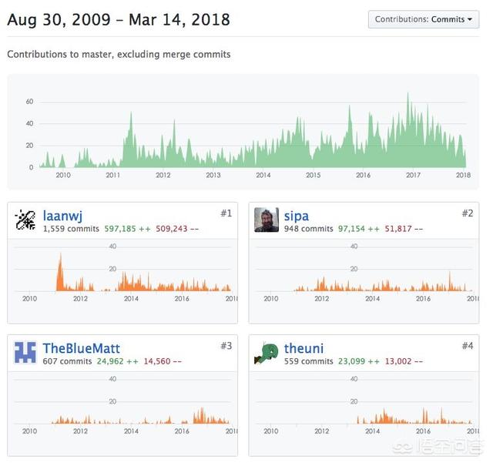Click sipa's profile photo
The width and height of the screenshot is (493, 463).
coord(267,220)
